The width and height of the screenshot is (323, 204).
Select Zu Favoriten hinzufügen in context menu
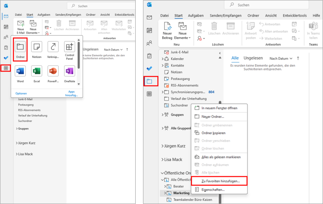[219, 181]
